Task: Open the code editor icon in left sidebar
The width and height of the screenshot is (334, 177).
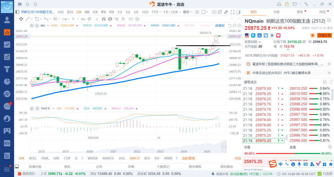Action: (7, 143)
